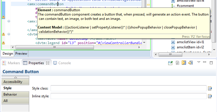Viewport: 217px width, 112px height.
Task: Maximize the Properties panel
Action: click(211, 63)
